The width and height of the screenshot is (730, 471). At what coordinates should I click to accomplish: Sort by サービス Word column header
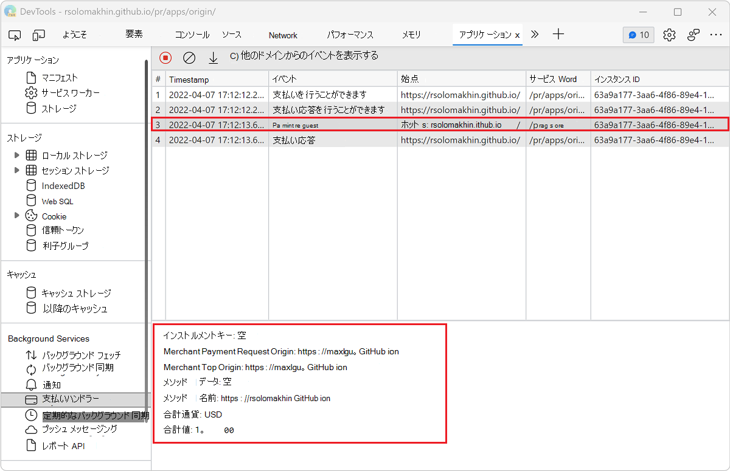pos(558,79)
